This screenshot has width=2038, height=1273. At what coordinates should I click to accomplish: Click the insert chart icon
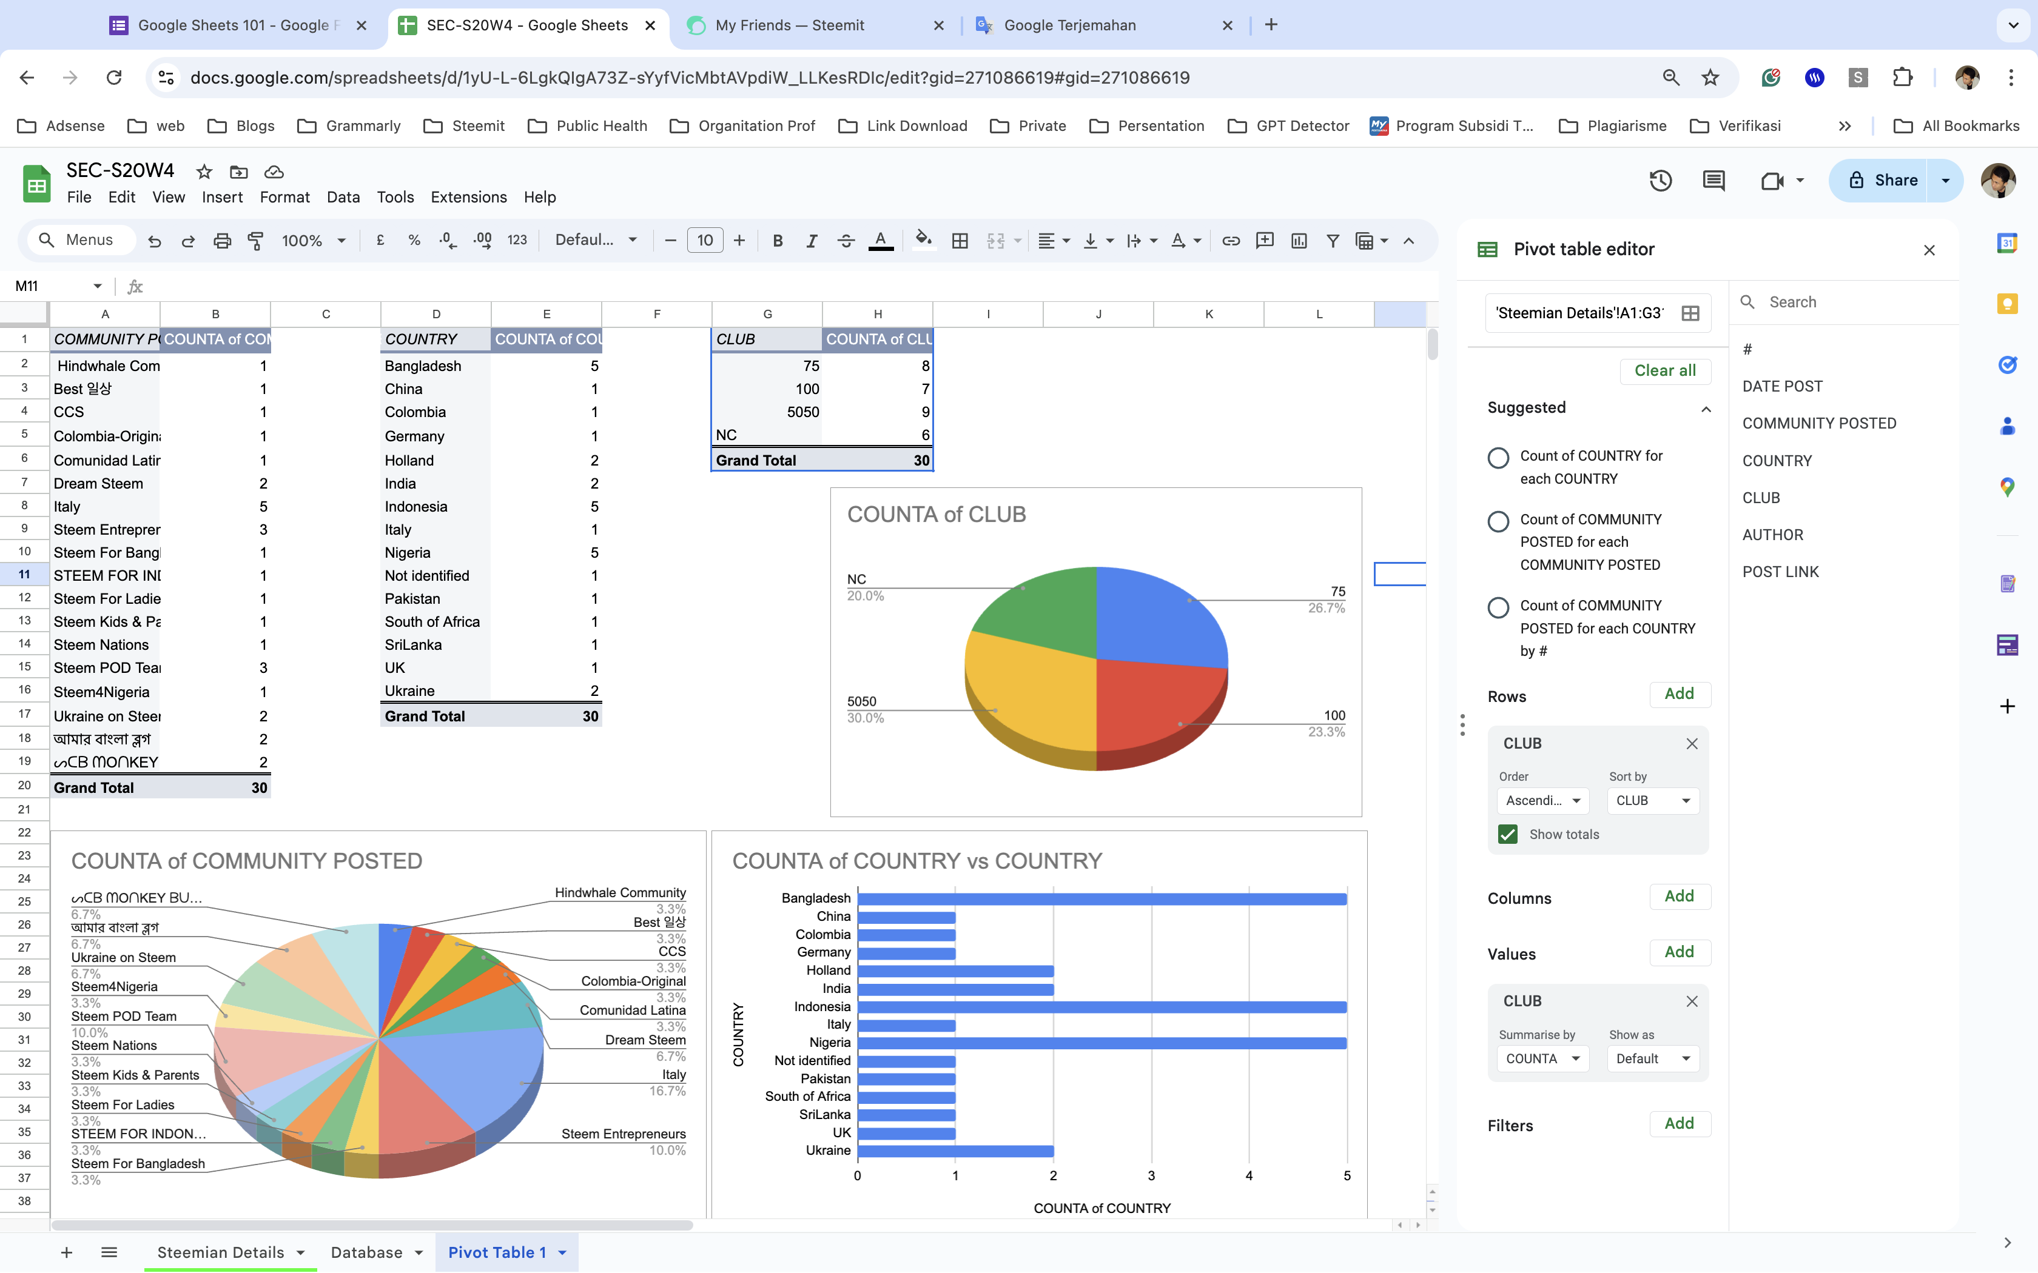1299,241
